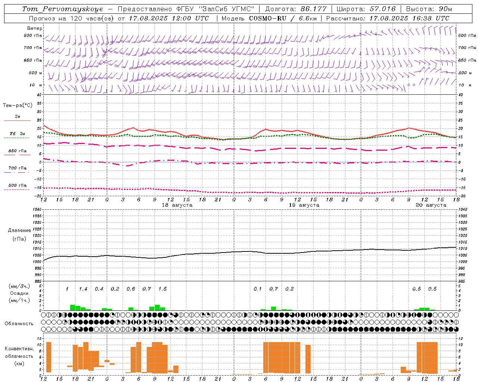Click the 850 гПа temperature legend entry
This screenshot has width=478, height=382.
[x=17, y=152]
